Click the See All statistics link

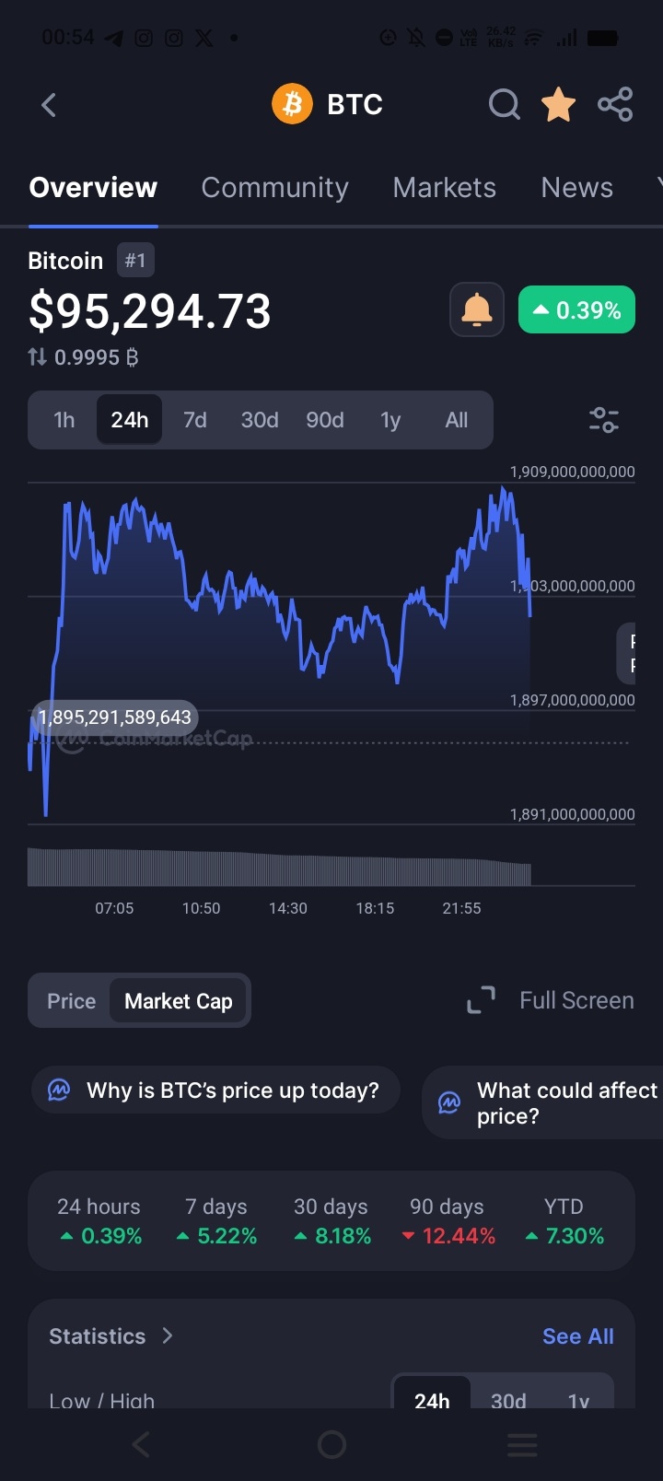click(578, 1336)
